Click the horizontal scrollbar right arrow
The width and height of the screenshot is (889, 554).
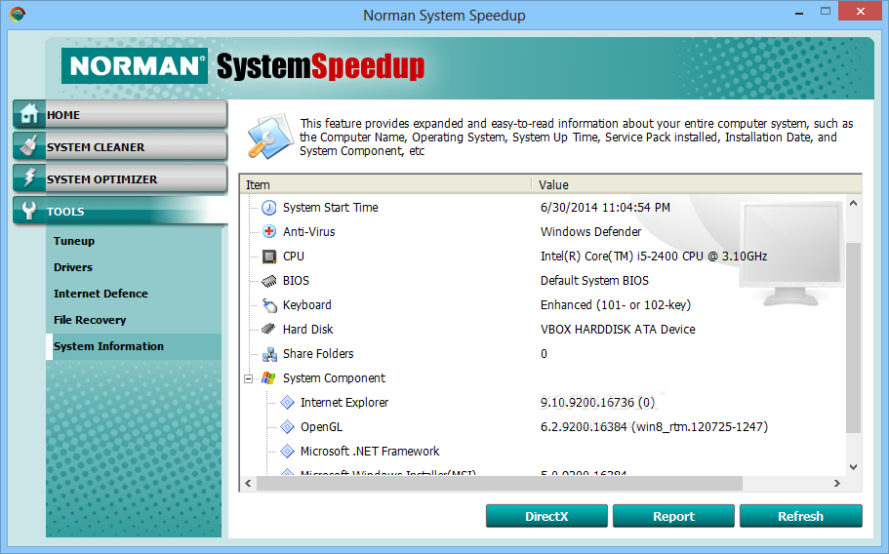tap(837, 483)
